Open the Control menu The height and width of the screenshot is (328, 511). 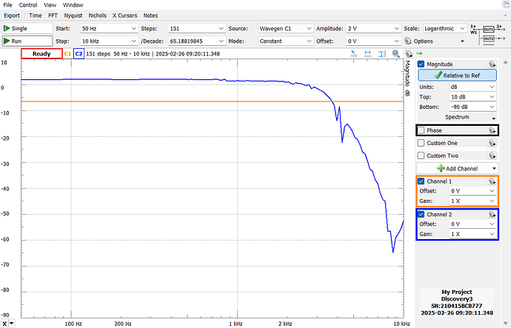pos(27,4)
